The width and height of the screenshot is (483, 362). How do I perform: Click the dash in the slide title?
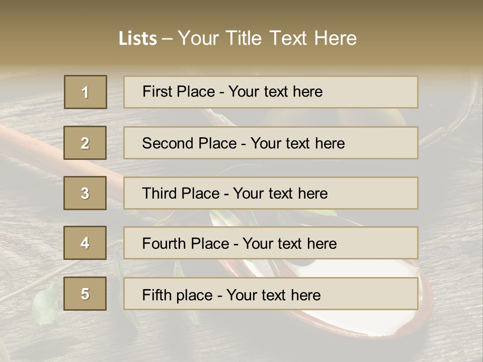click(167, 39)
